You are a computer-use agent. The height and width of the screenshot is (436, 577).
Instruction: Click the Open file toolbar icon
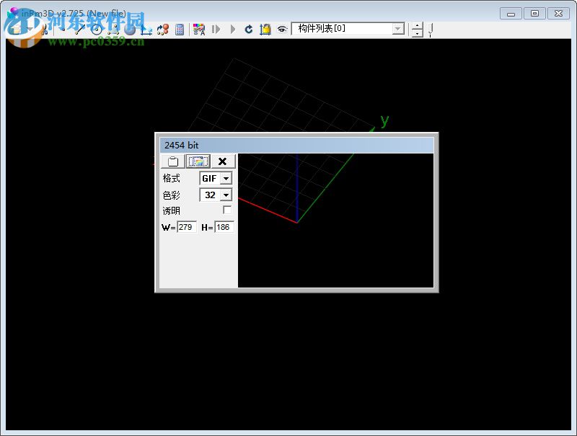click(14, 29)
